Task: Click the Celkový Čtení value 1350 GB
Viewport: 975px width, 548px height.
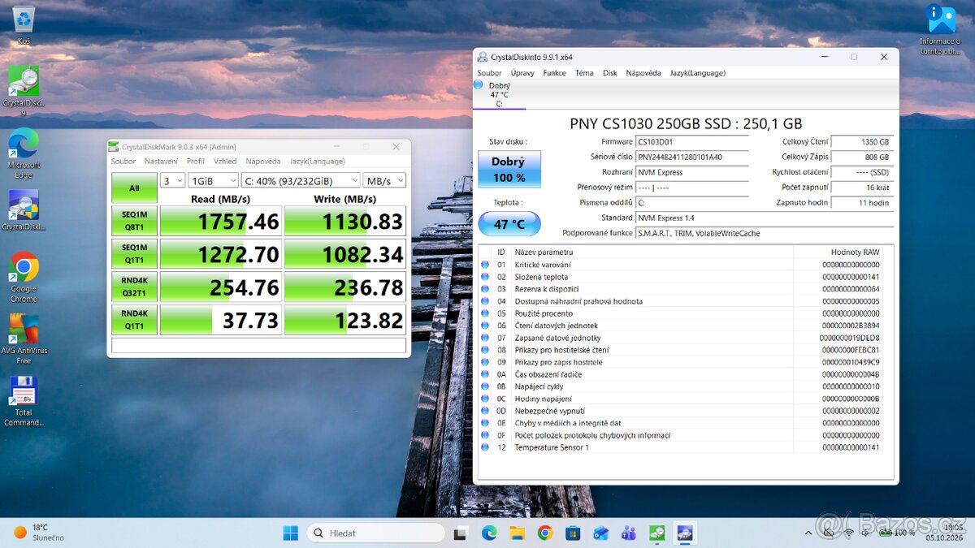Action: click(x=861, y=141)
